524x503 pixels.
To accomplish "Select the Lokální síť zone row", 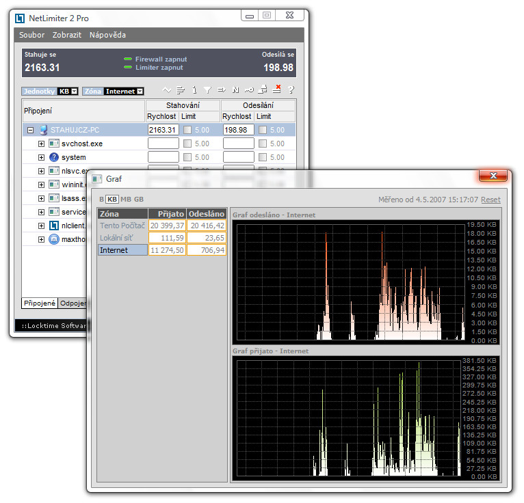I will (x=122, y=238).
